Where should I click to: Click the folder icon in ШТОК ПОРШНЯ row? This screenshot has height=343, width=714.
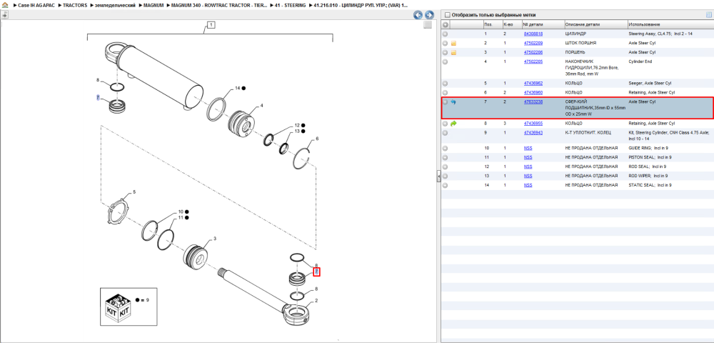(453, 44)
